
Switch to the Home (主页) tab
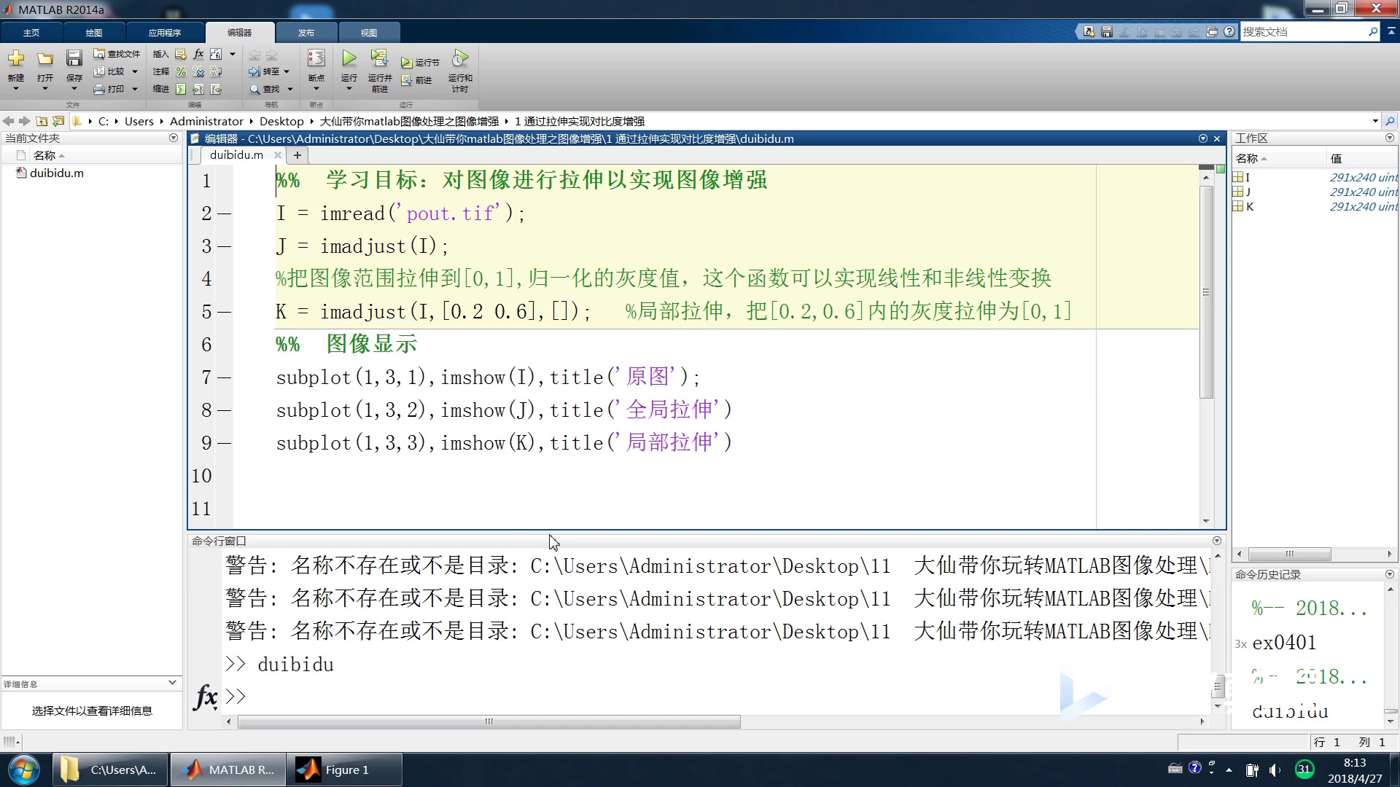(31, 33)
